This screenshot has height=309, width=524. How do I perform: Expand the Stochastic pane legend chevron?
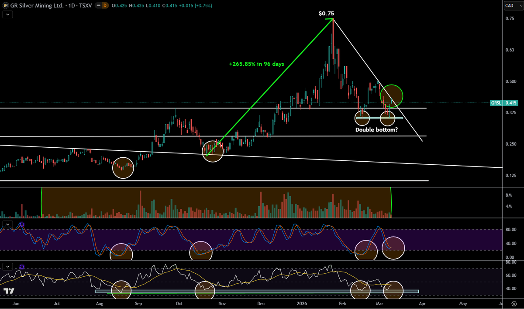tap(8, 224)
